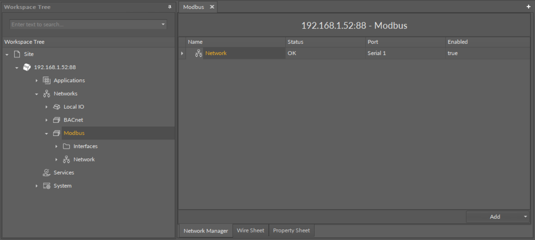Screen dimensions: 535x240
Task: Open the Network row link in table
Action: coord(216,53)
